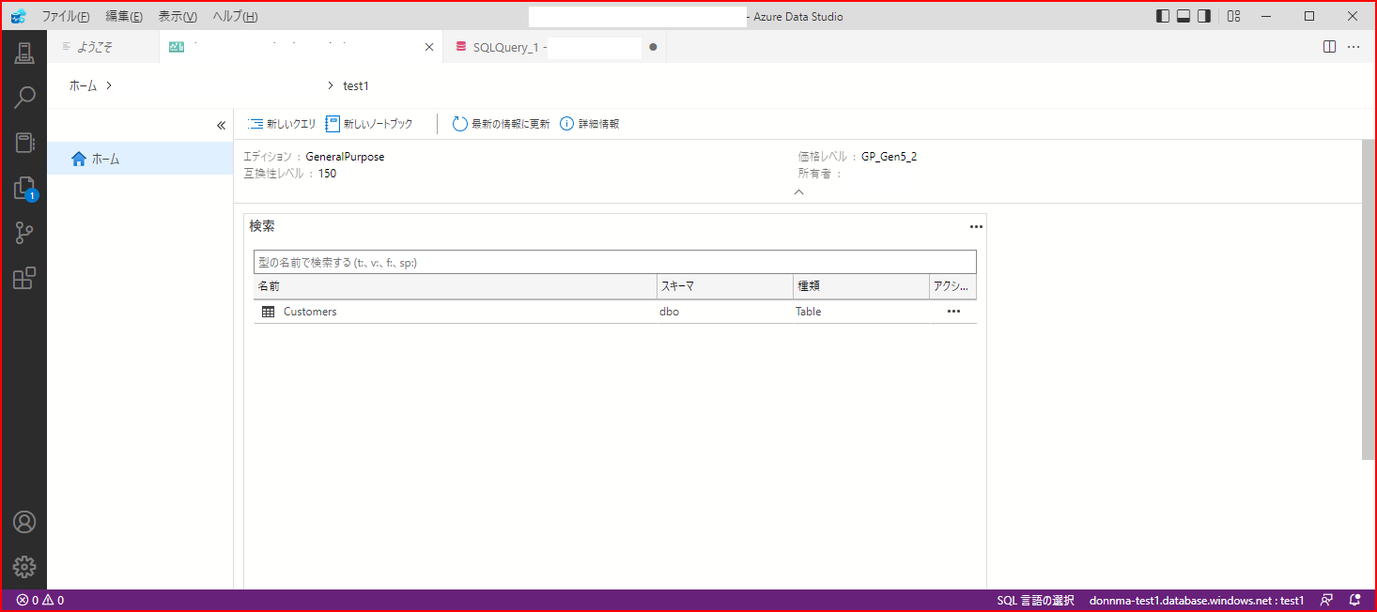Image resolution: width=1377 pixels, height=612 pixels.
Task: Click compatibility level value 150
Action: [327, 174]
